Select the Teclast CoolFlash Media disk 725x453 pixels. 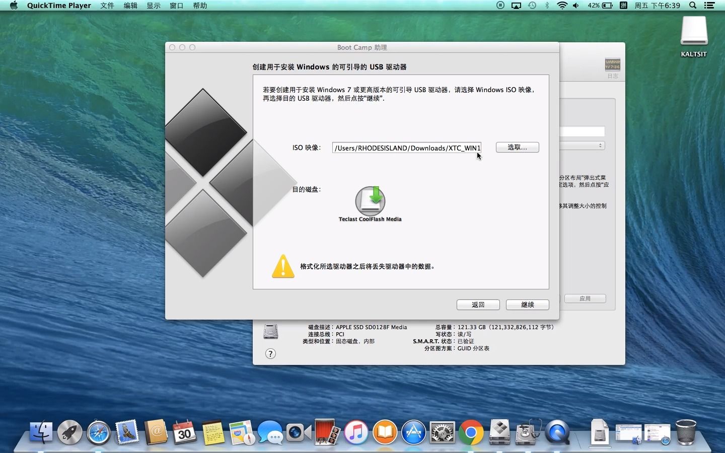[370, 204]
